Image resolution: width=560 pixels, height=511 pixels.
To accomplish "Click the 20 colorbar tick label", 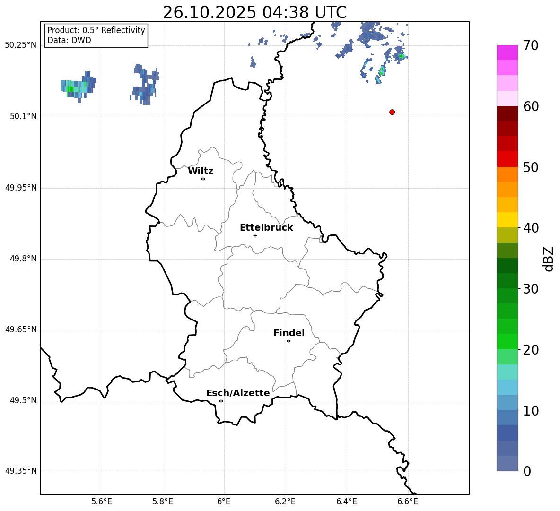I will click(x=531, y=350).
